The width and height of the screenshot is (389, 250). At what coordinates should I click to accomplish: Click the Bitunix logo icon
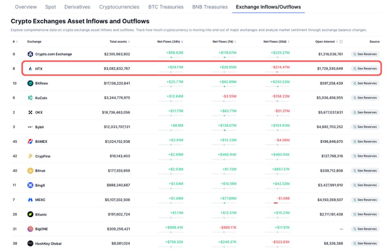pos(30,214)
